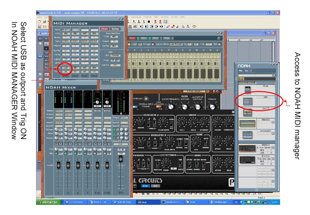Image resolution: width=310 pixels, height=215 pixels.
Task: Click the second play icon in Samplitude toolbar
Action: pos(139,21)
